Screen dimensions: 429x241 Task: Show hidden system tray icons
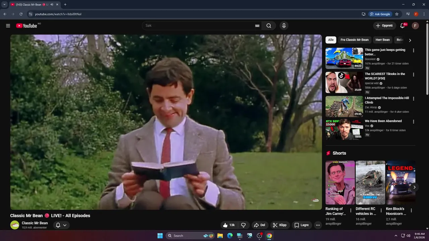pyautogui.click(x=396, y=236)
